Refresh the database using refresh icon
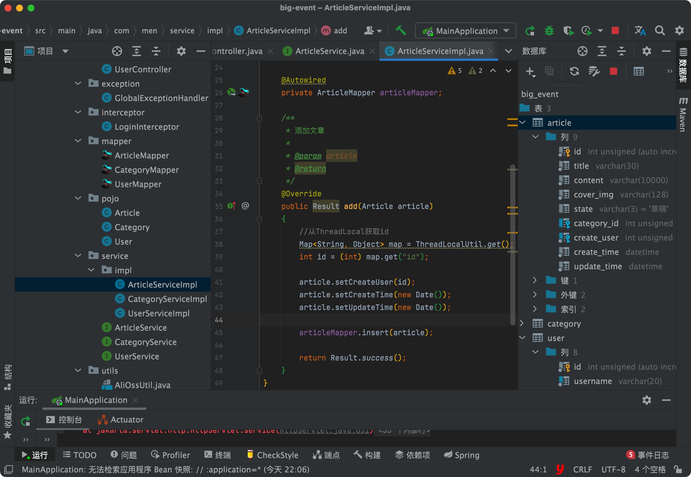The height and width of the screenshot is (477, 691). coord(574,71)
